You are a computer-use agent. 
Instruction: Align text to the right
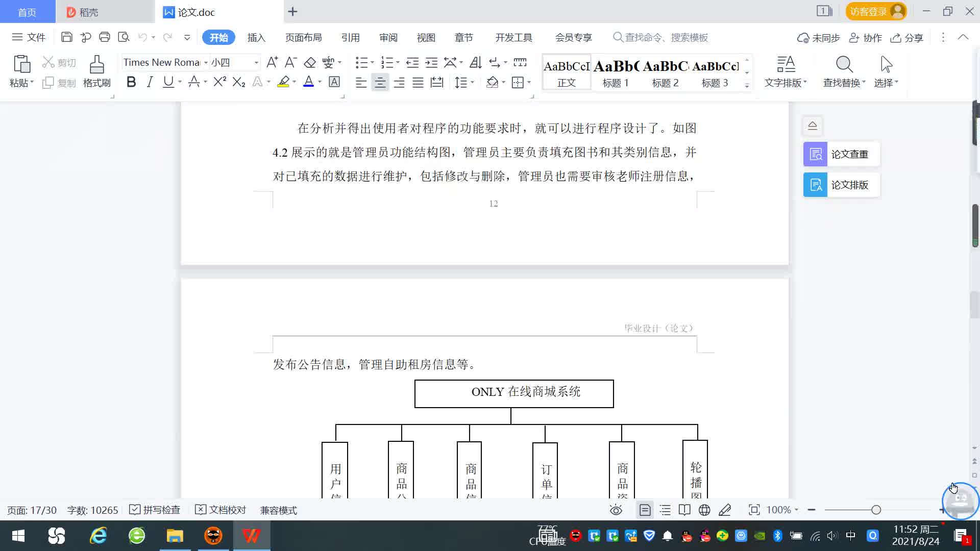(399, 82)
